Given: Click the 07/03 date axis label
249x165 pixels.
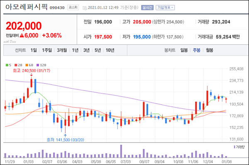Looking at the screenshot, I should click(x=126, y=162).
